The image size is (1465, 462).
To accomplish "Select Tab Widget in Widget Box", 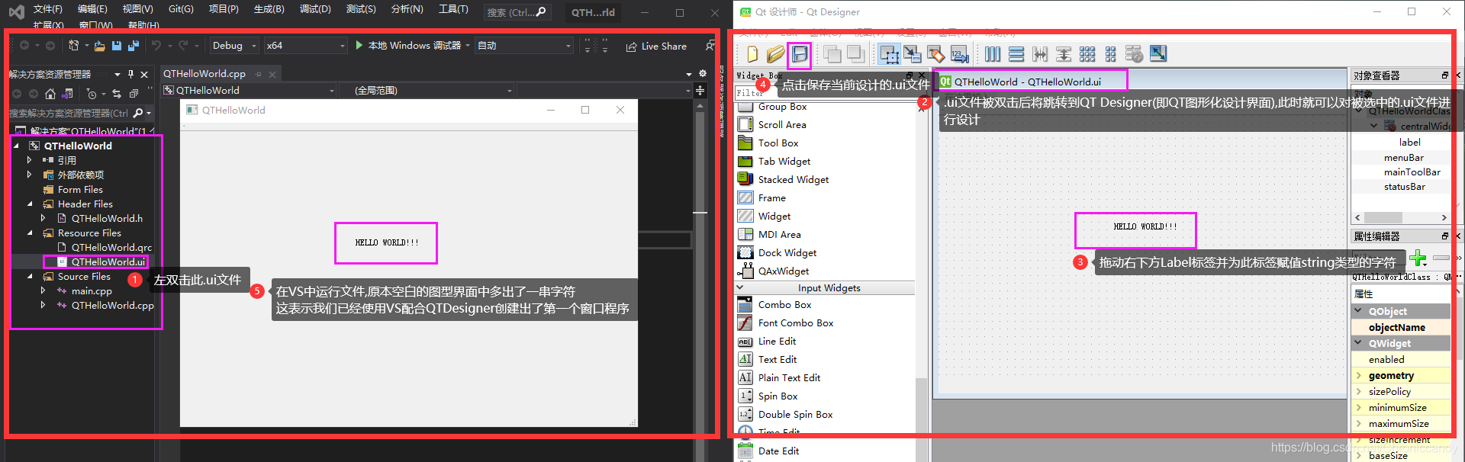I will pos(784,162).
